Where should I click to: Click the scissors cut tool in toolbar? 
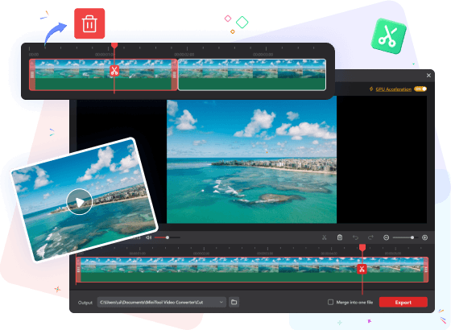(324, 237)
